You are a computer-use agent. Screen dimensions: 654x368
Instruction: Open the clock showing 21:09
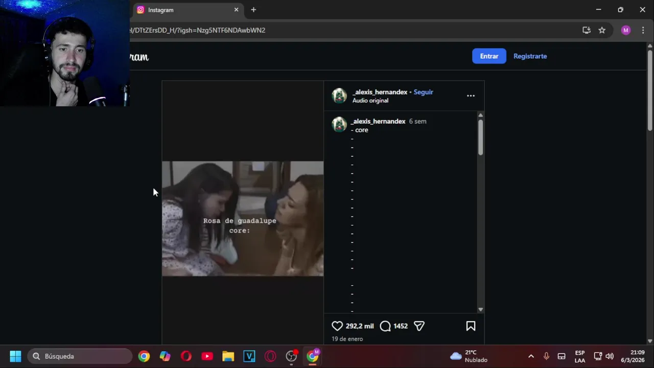pyautogui.click(x=633, y=356)
